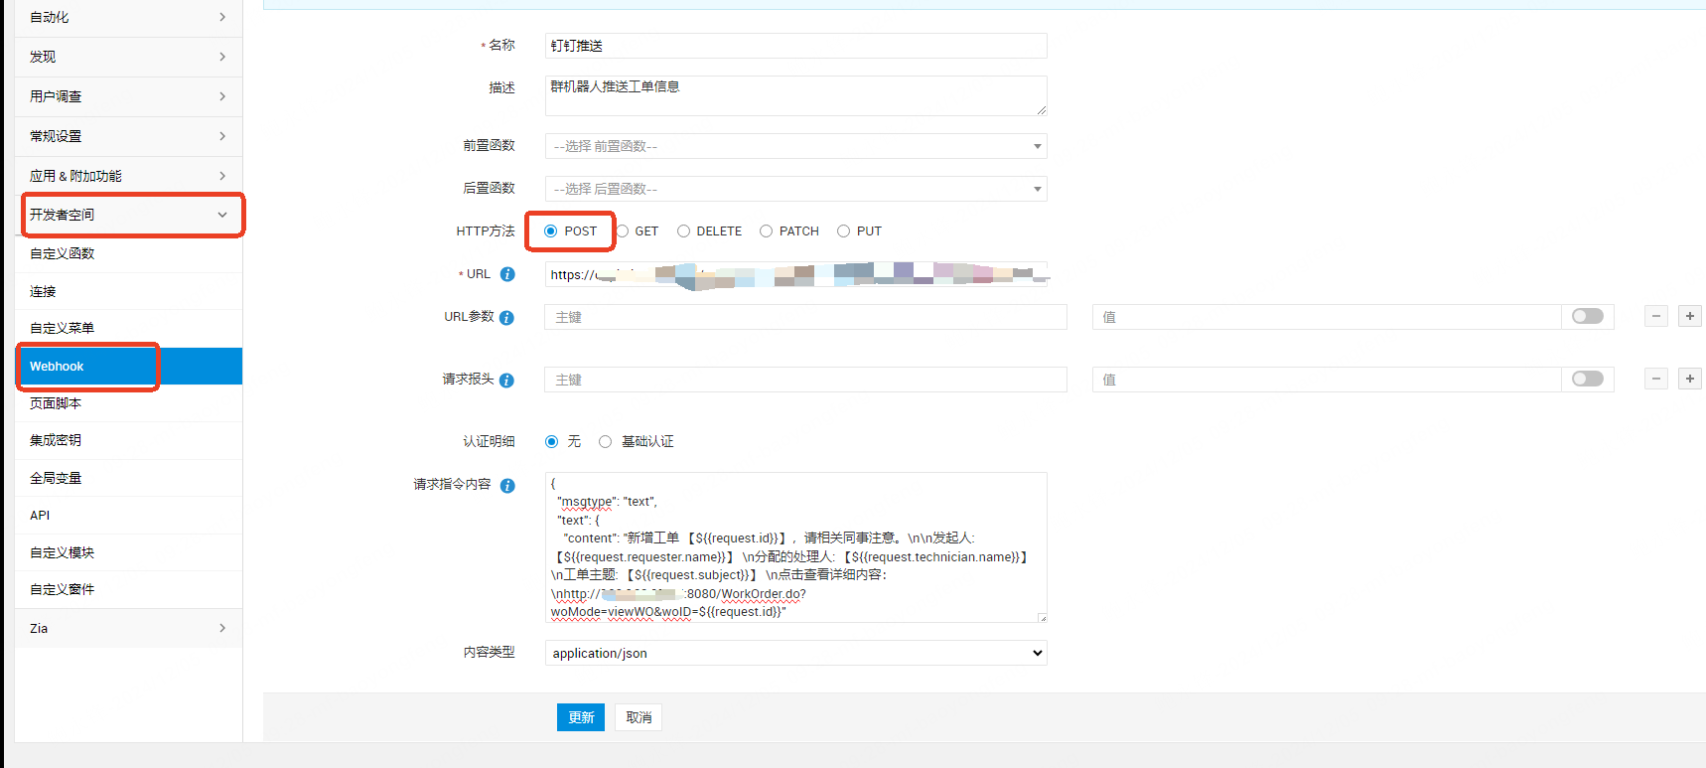1706x768 pixels.
Task: Open 集成密钥 in the sidebar
Action: [x=128, y=441]
